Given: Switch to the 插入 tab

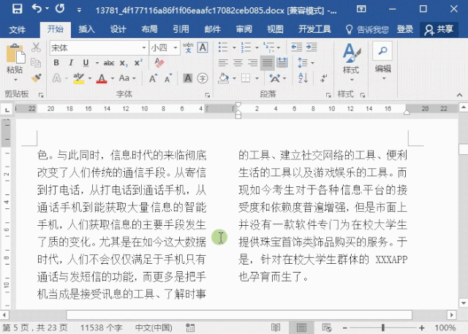Looking at the screenshot, I should (x=86, y=29).
